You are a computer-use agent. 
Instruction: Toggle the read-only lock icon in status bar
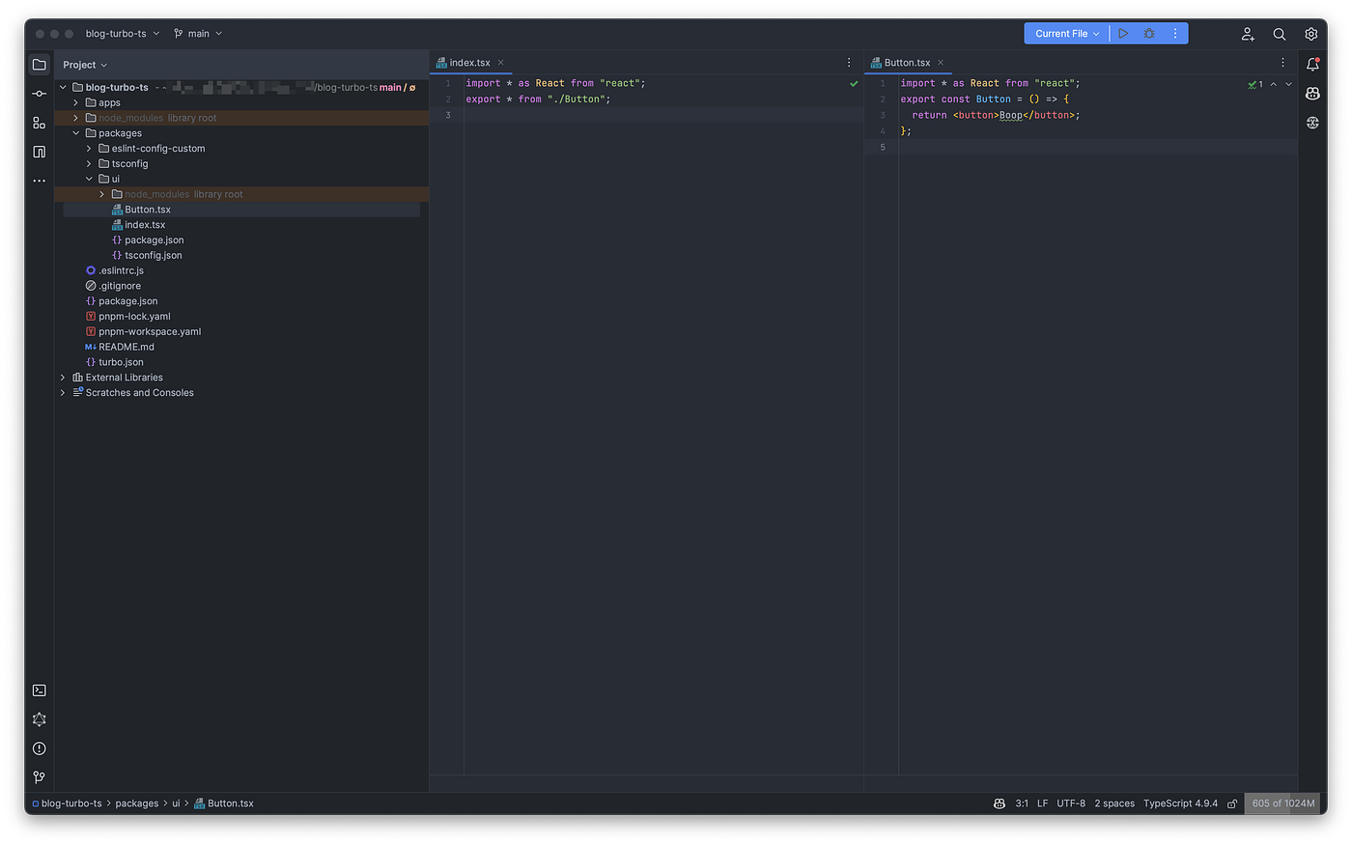(1232, 803)
